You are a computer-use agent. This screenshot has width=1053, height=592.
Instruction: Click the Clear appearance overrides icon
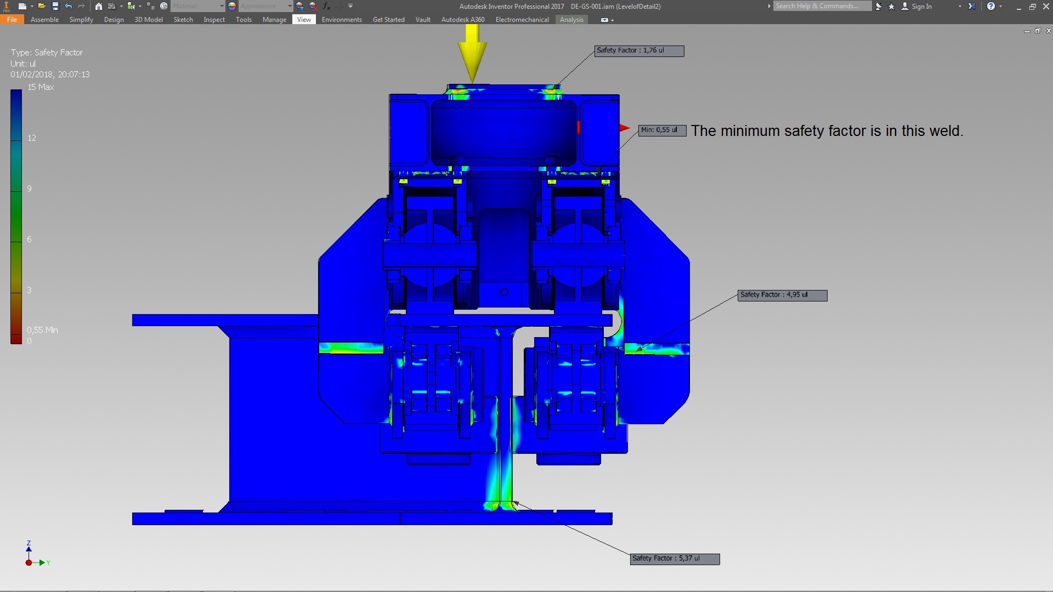(313, 6)
